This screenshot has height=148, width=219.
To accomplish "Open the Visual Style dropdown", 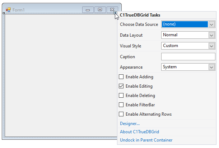I will click(x=211, y=46).
